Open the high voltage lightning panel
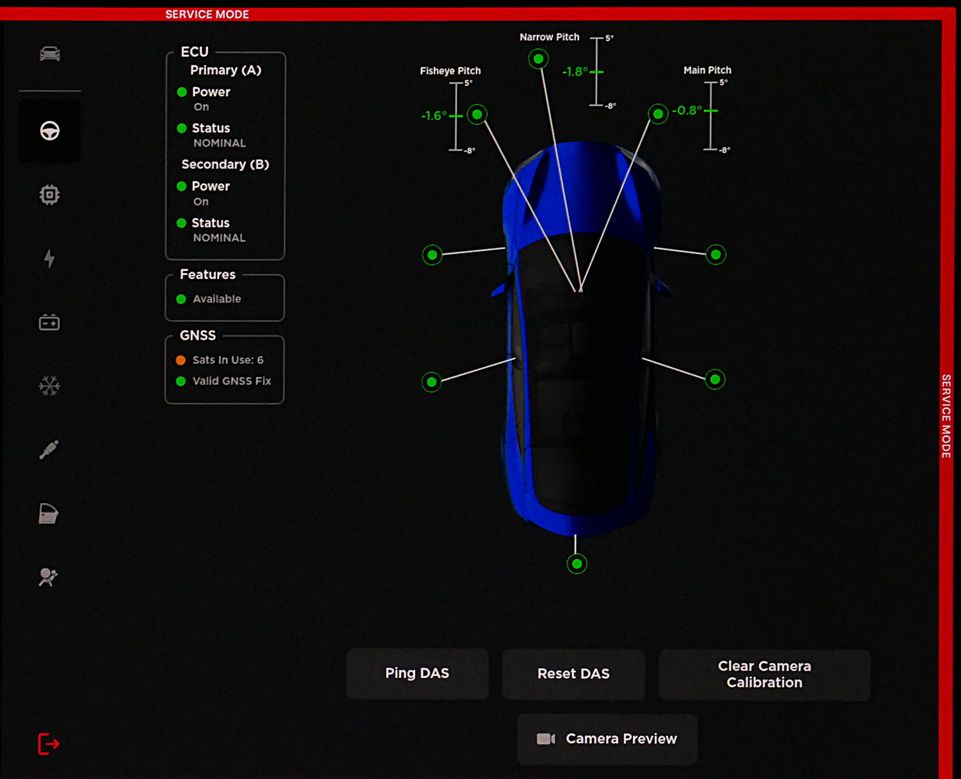The width and height of the screenshot is (961, 779). click(x=49, y=258)
